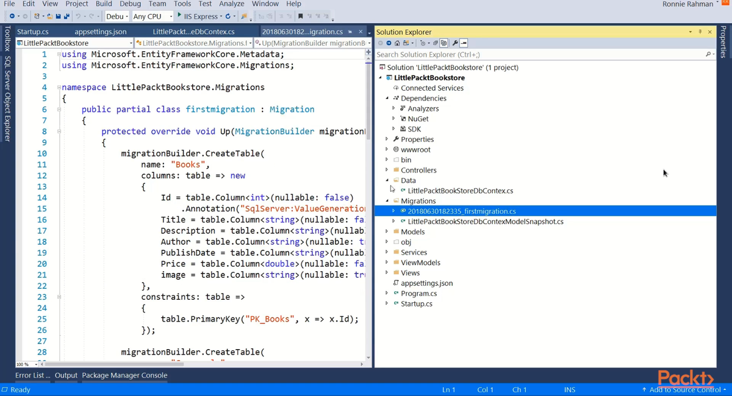Viewport: 732px width, 396px height.
Task: Open the Build menu
Action: point(104,4)
